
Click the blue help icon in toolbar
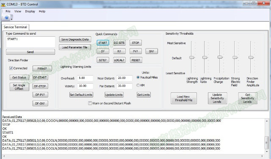pyautogui.click(x=7, y=18)
